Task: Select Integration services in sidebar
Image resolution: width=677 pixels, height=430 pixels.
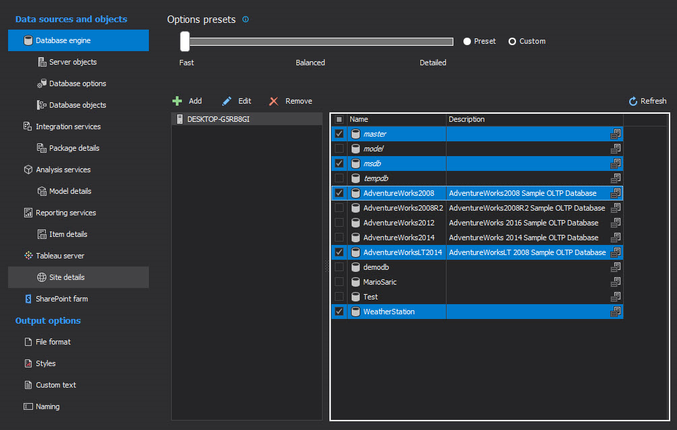Action: tap(68, 127)
